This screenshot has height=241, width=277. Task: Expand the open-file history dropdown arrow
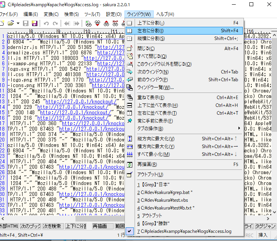[x=18, y=23]
